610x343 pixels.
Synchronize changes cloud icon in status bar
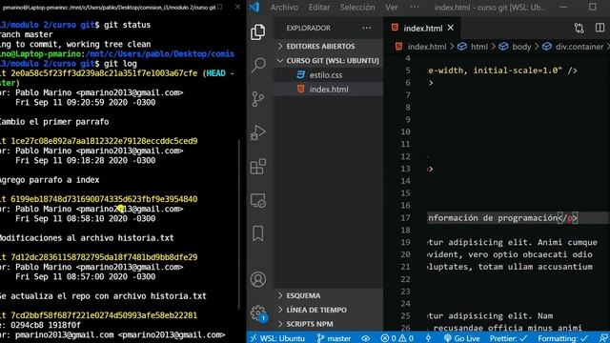(366, 338)
